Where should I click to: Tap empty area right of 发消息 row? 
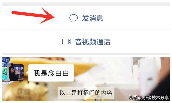pyautogui.click(x=137, y=18)
